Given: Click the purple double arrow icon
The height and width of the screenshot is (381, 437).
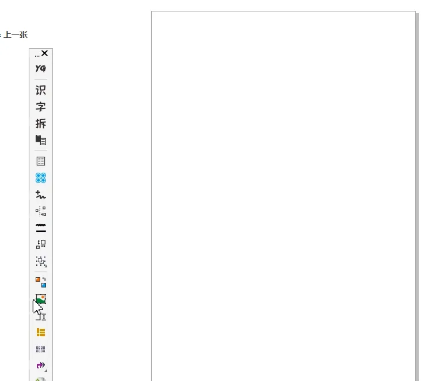Looking at the screenshot, I should coord(41,365).
